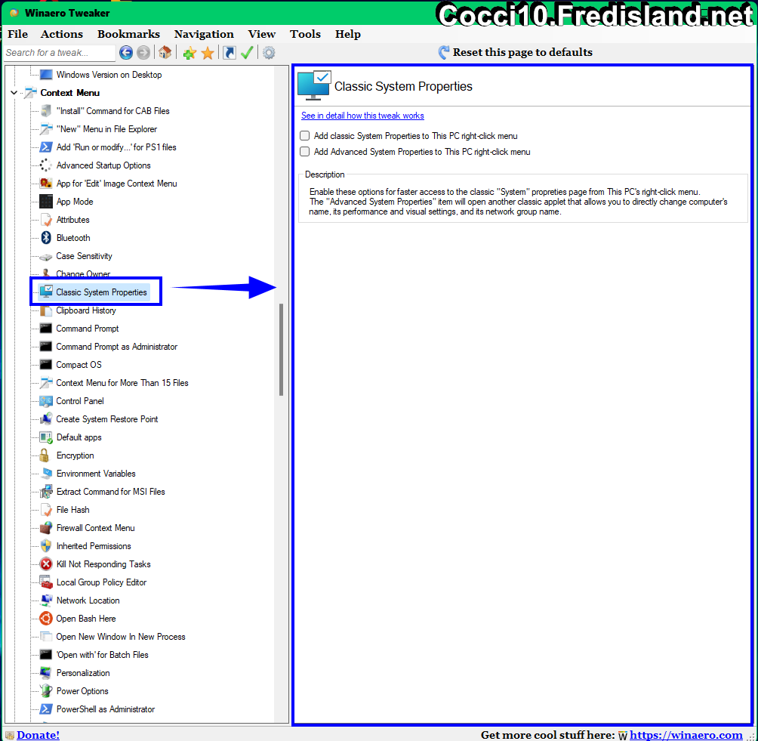Open the Tools menu
The width and height of the screenshot is (758, 741).
click(x=305, y=34)
